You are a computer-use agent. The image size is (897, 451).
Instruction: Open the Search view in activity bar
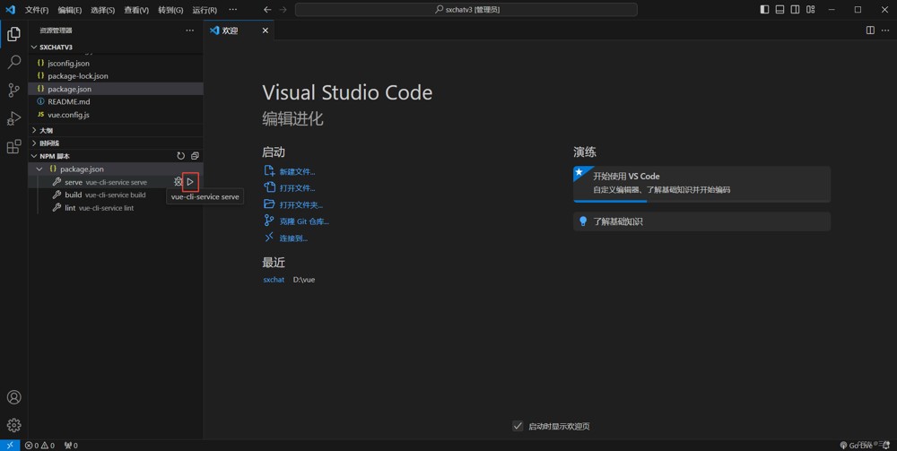pyautogui.click(x=13, y=62)
